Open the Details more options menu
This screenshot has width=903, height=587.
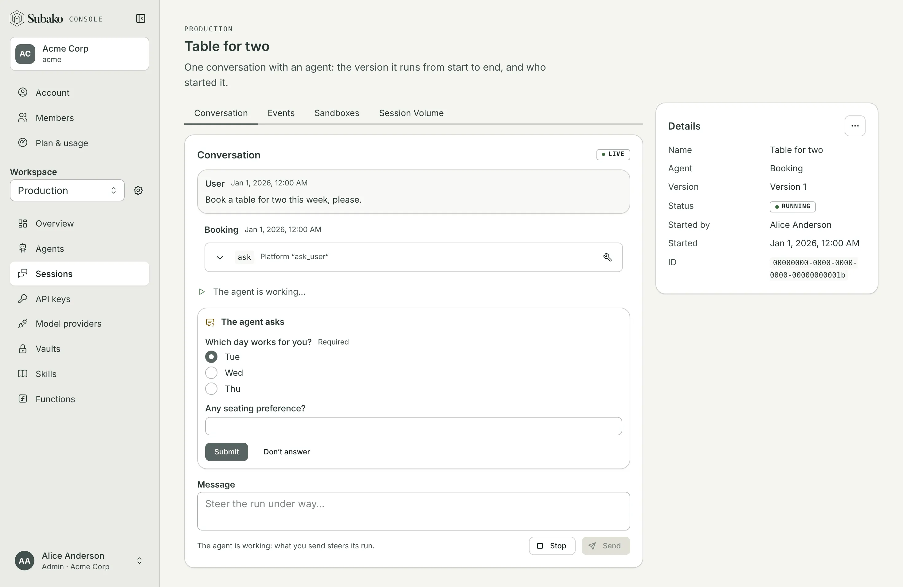coord(855,126)
